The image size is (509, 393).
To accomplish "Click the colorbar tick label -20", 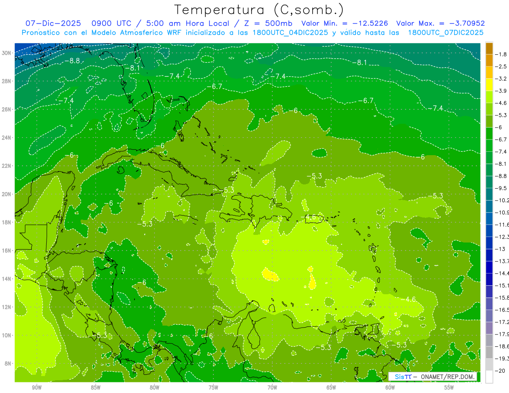I will [x=500, y=371].
